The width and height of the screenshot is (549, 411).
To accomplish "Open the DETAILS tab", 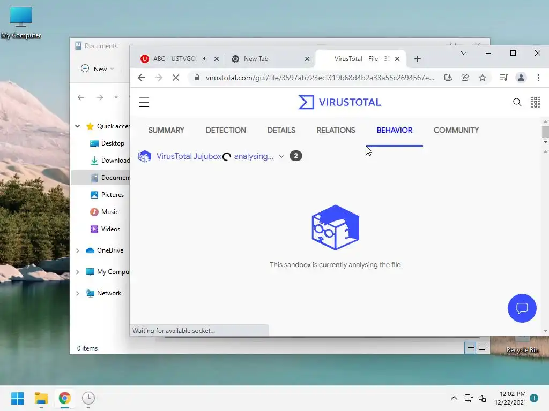I will 281,130.
